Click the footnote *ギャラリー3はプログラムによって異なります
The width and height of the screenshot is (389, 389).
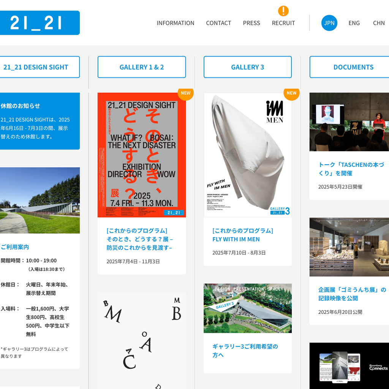[34, 353]
